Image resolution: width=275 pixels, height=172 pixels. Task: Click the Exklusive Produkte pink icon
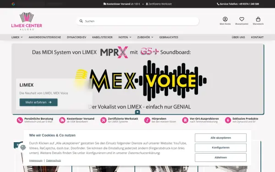coord(228,120)
